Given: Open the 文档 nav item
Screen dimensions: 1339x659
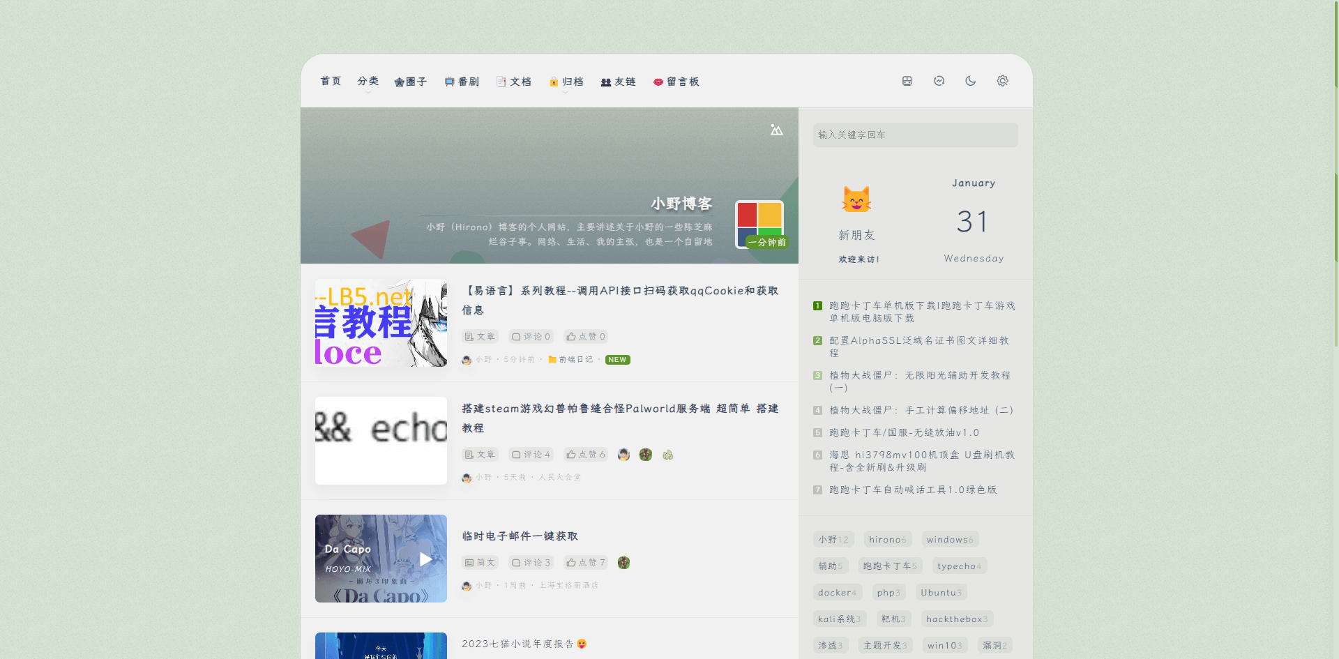Looking at the screenshot, I should tap(514, 82).
